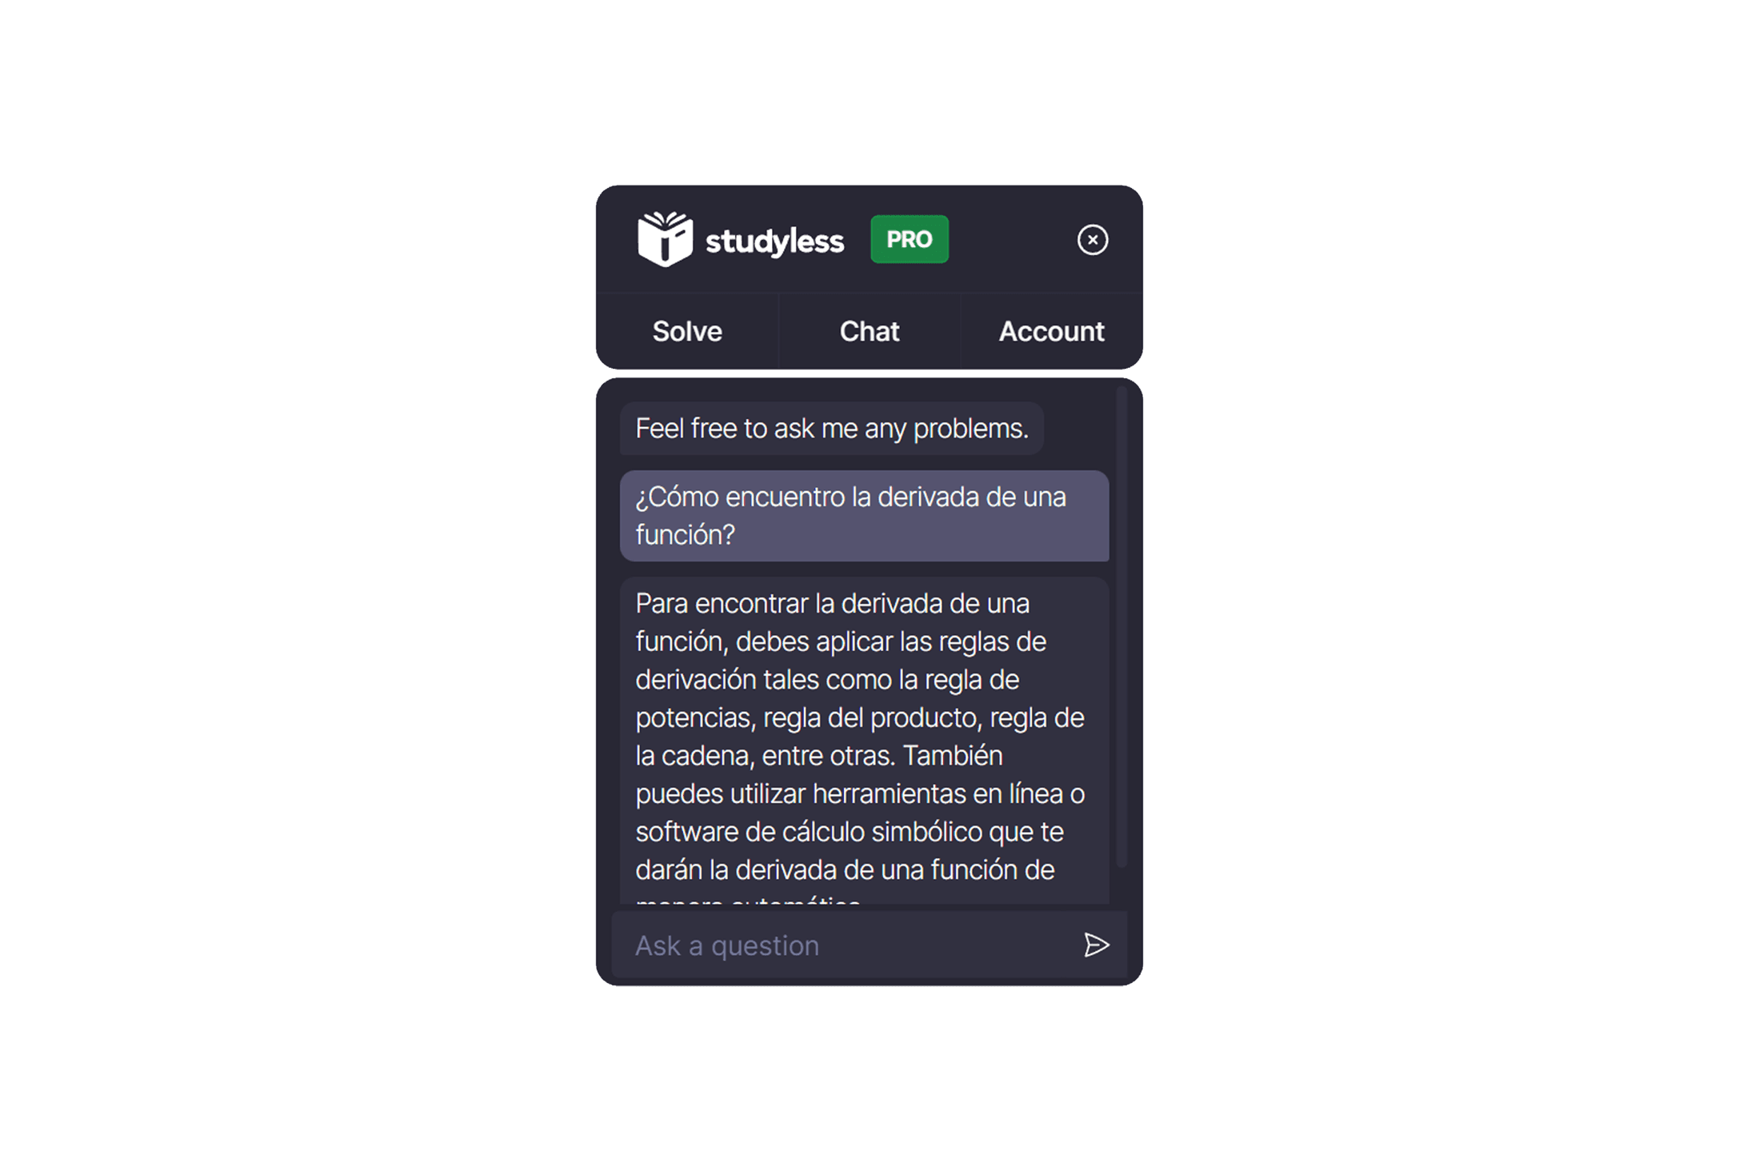Click the "¿Cómo encuentro la derivada" user message

[864, 516]
